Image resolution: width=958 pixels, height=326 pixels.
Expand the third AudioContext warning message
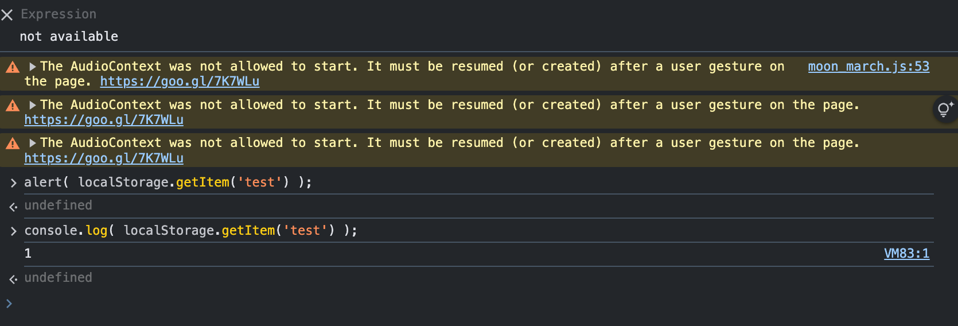[x=33, y=143]
